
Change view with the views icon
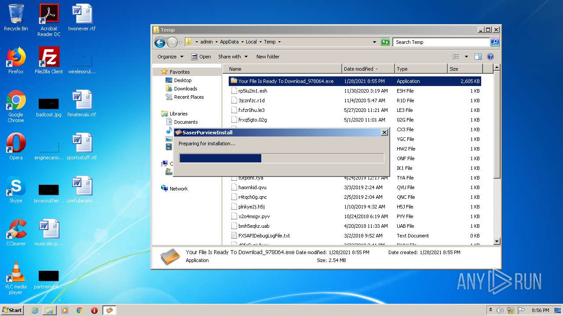pyautogui.click(x=456, y=57)
